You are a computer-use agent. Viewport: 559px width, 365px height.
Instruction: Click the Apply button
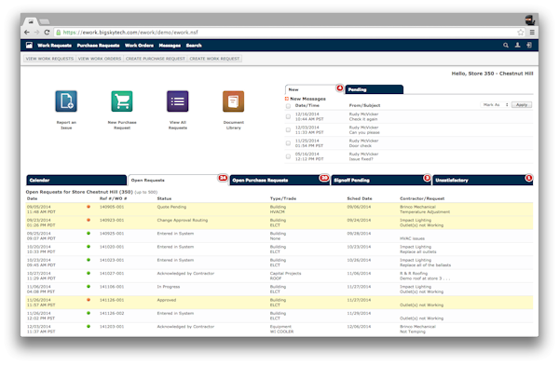tap(522, 105)
